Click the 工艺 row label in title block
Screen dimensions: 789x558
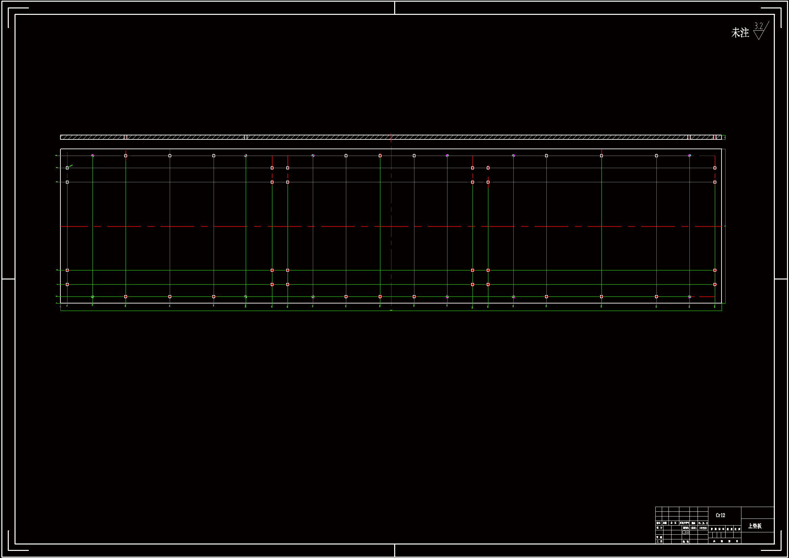pos(659,541)
